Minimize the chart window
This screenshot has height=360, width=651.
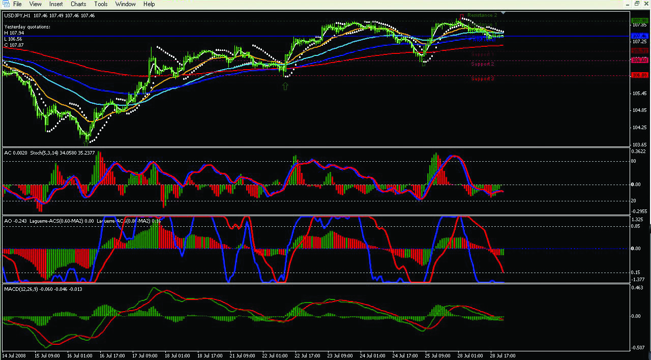(x=628, y=4)
